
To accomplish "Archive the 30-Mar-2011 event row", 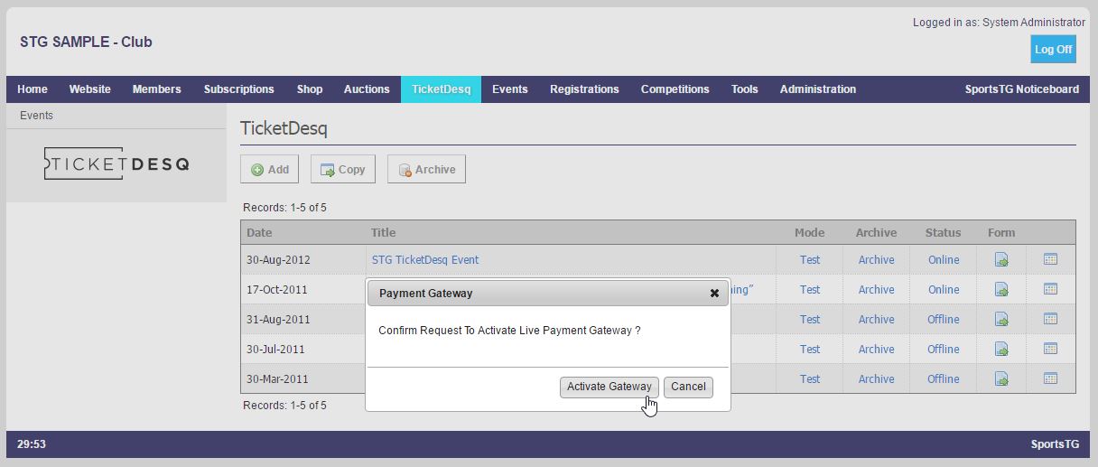I will (x=876, y=379).
